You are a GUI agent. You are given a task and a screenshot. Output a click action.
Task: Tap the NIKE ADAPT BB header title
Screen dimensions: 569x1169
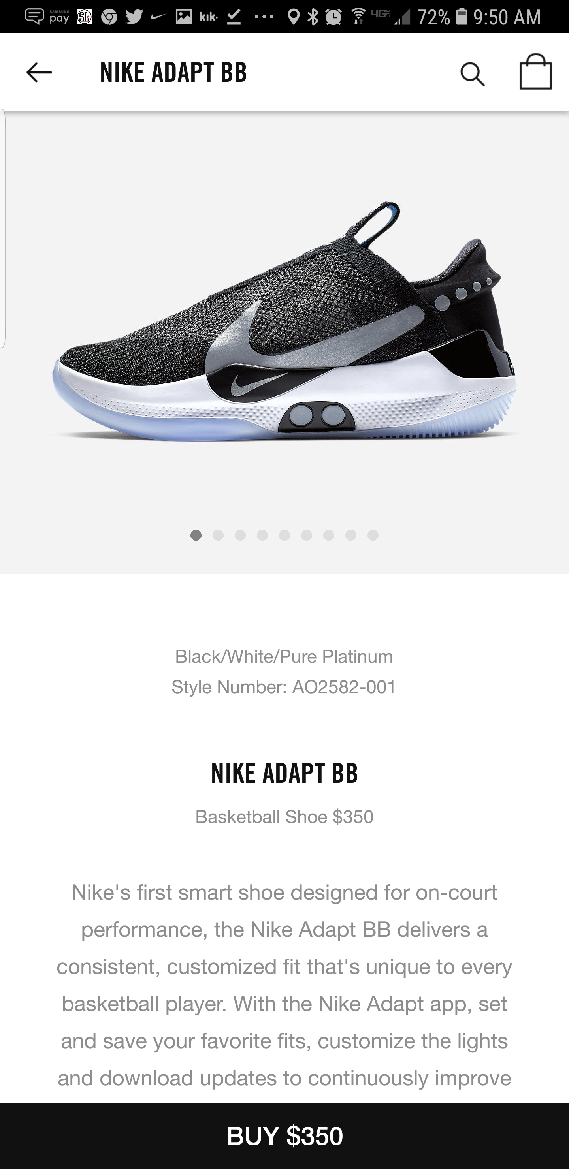(x=173, y=73)
